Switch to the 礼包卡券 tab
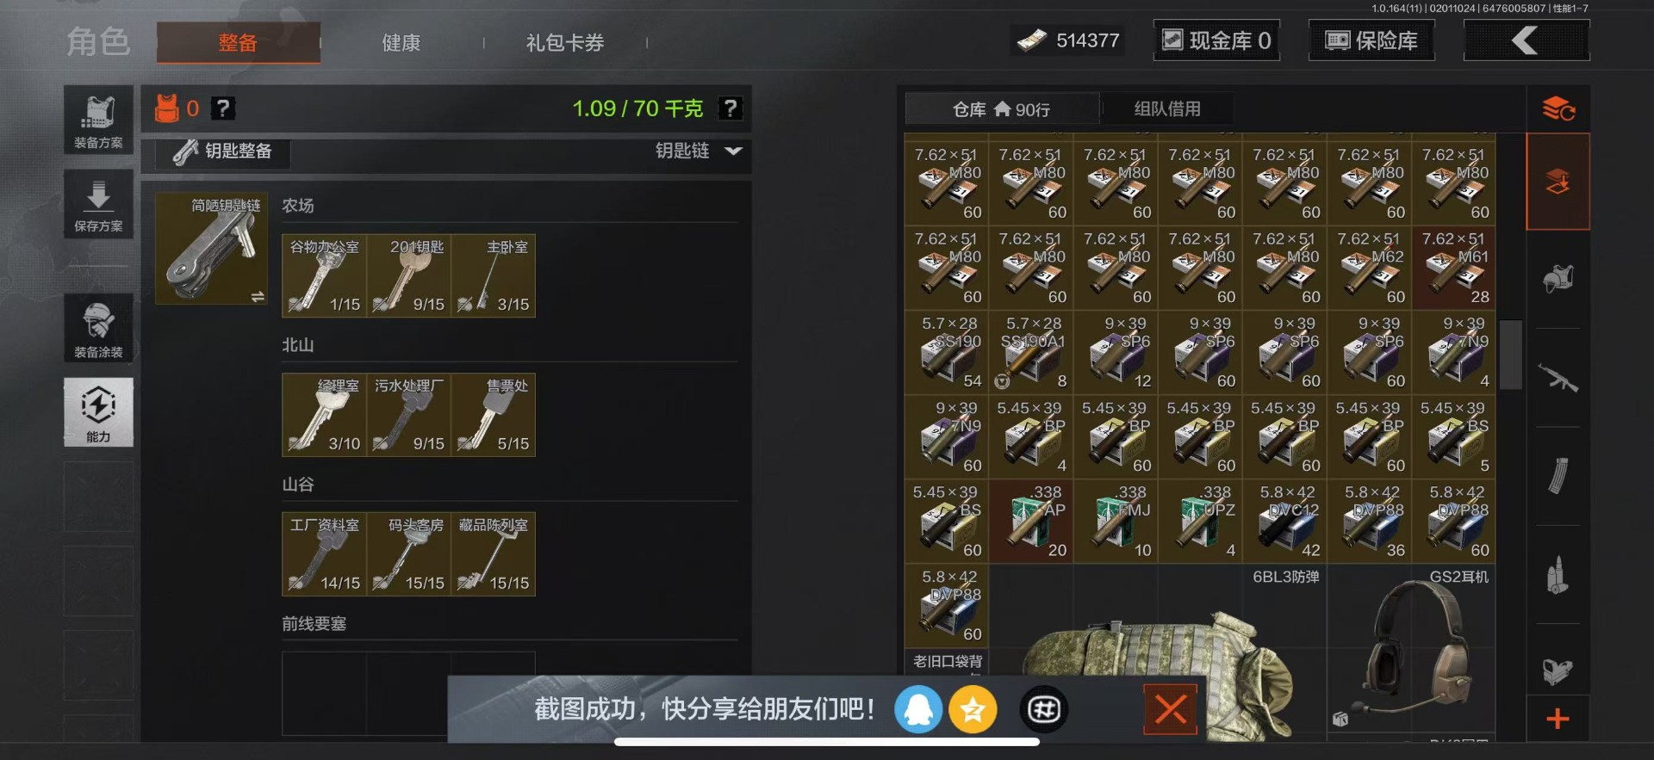 (565, 43)
